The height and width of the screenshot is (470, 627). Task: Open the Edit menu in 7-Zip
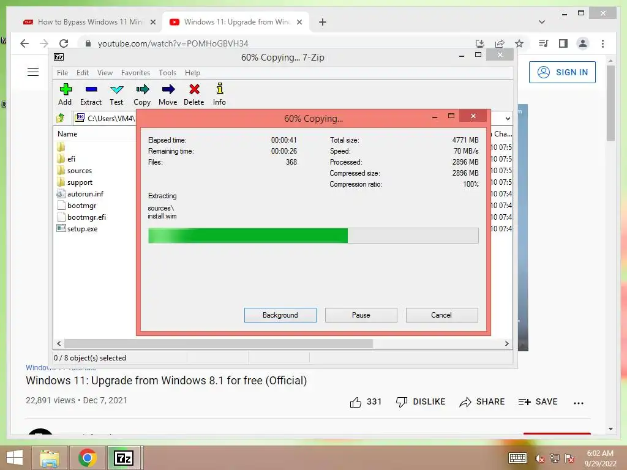[83, 73]
